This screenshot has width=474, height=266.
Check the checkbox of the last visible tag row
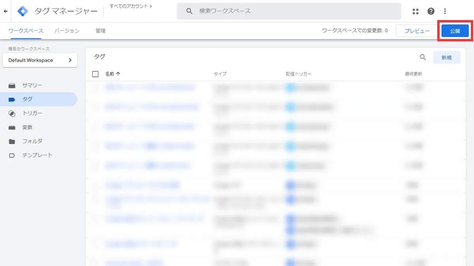click(x=95, y=262)
